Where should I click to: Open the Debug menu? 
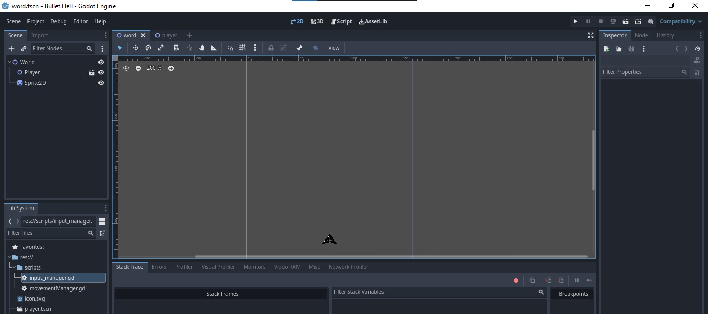[59, 21]
